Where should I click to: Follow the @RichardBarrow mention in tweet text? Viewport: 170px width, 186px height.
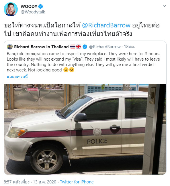(106, 25)
